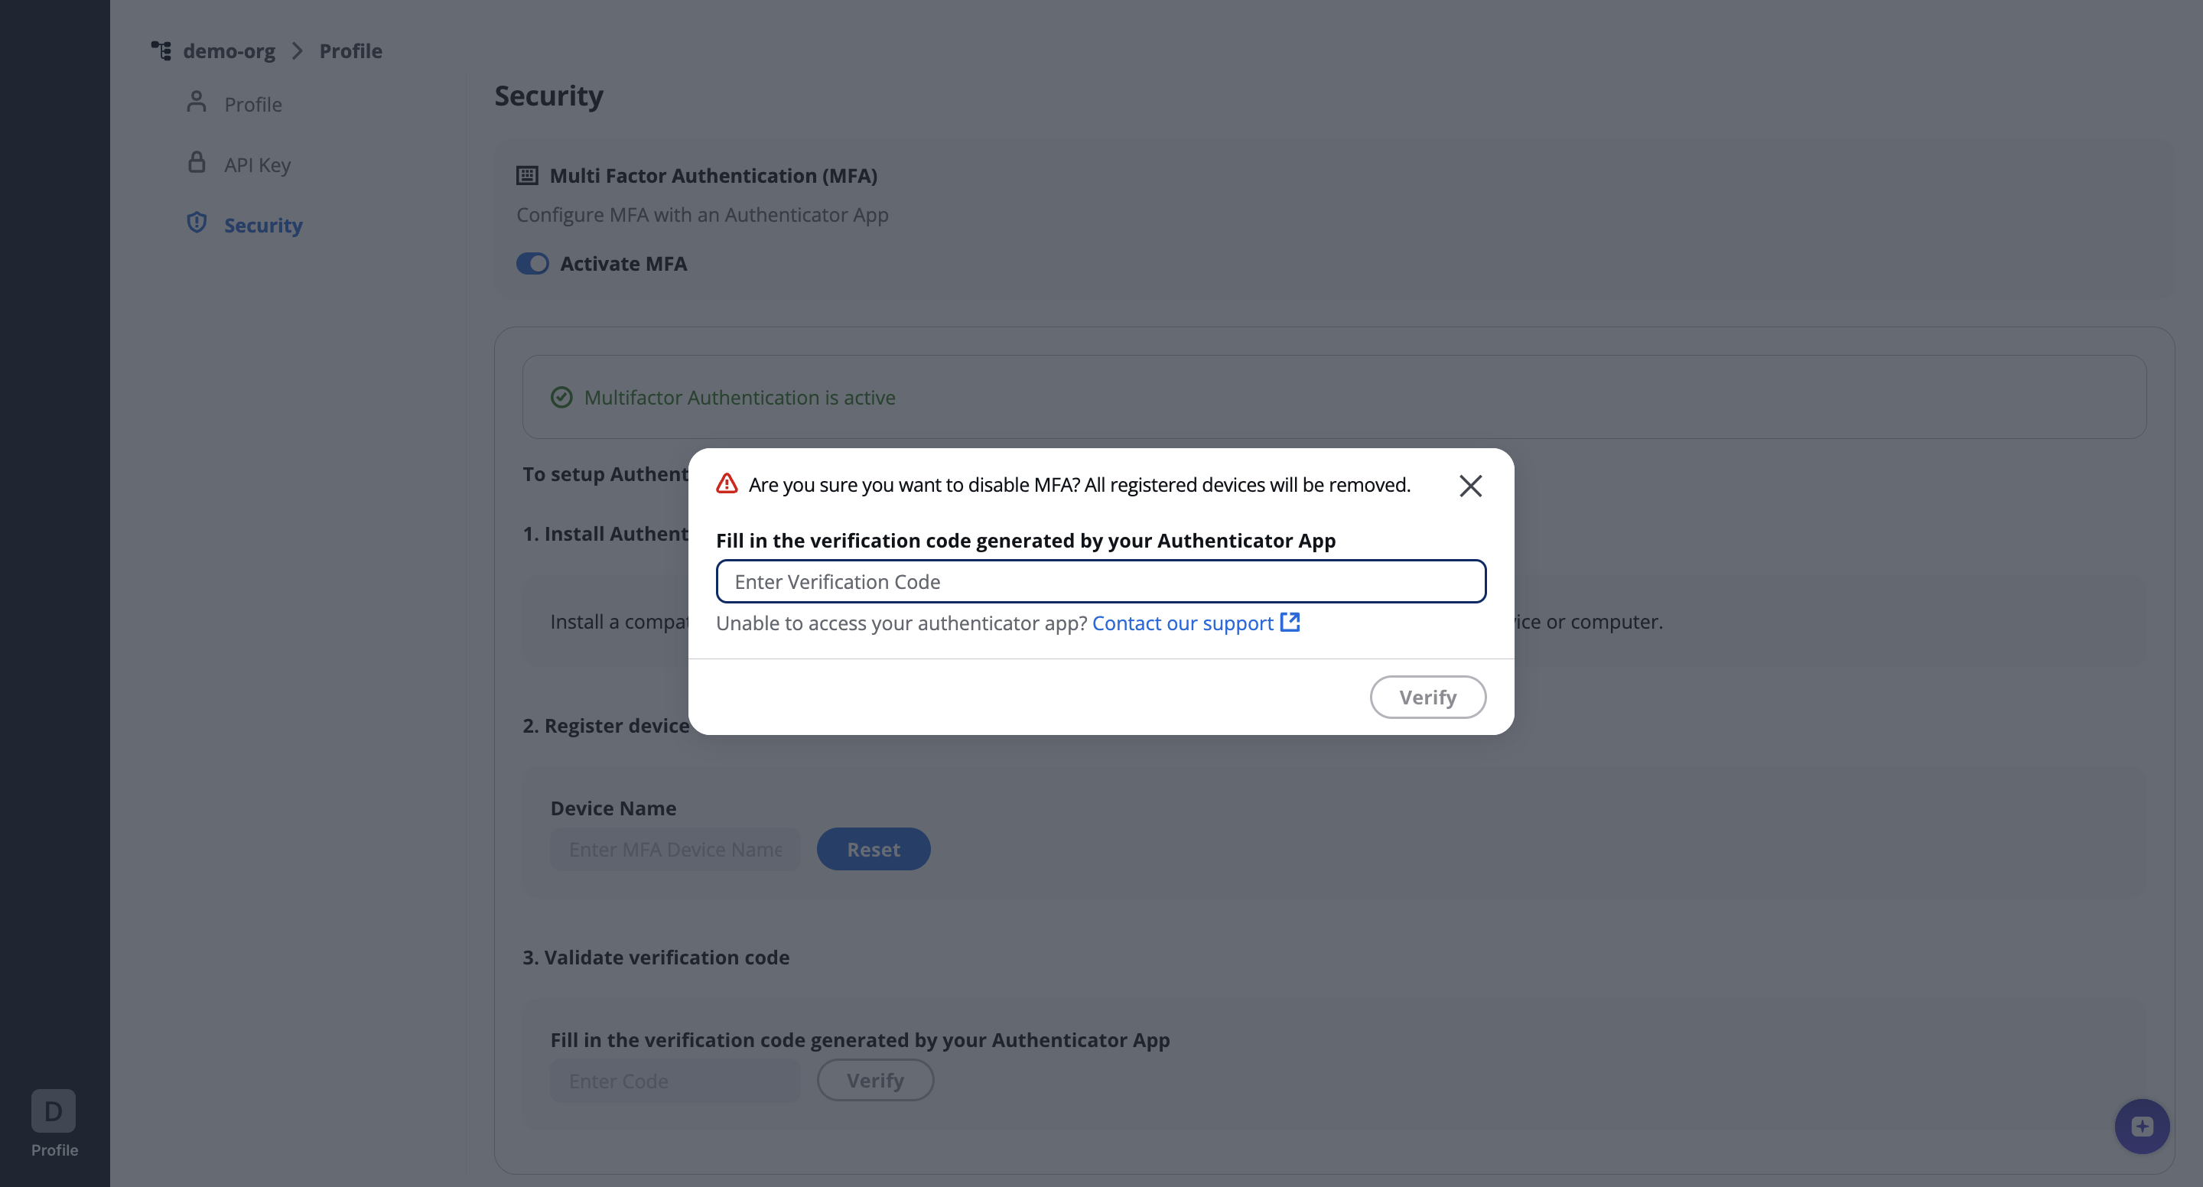Click the Security shield icon
Screen dimensions: 2203x1187
pyautogui.click(x=197, y=223)
